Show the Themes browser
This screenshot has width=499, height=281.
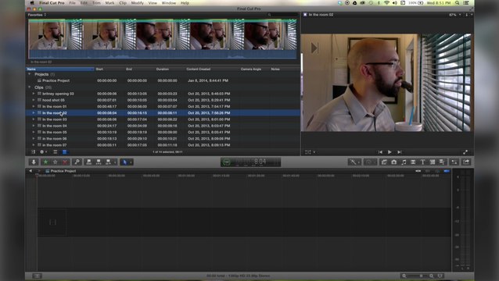442,162
